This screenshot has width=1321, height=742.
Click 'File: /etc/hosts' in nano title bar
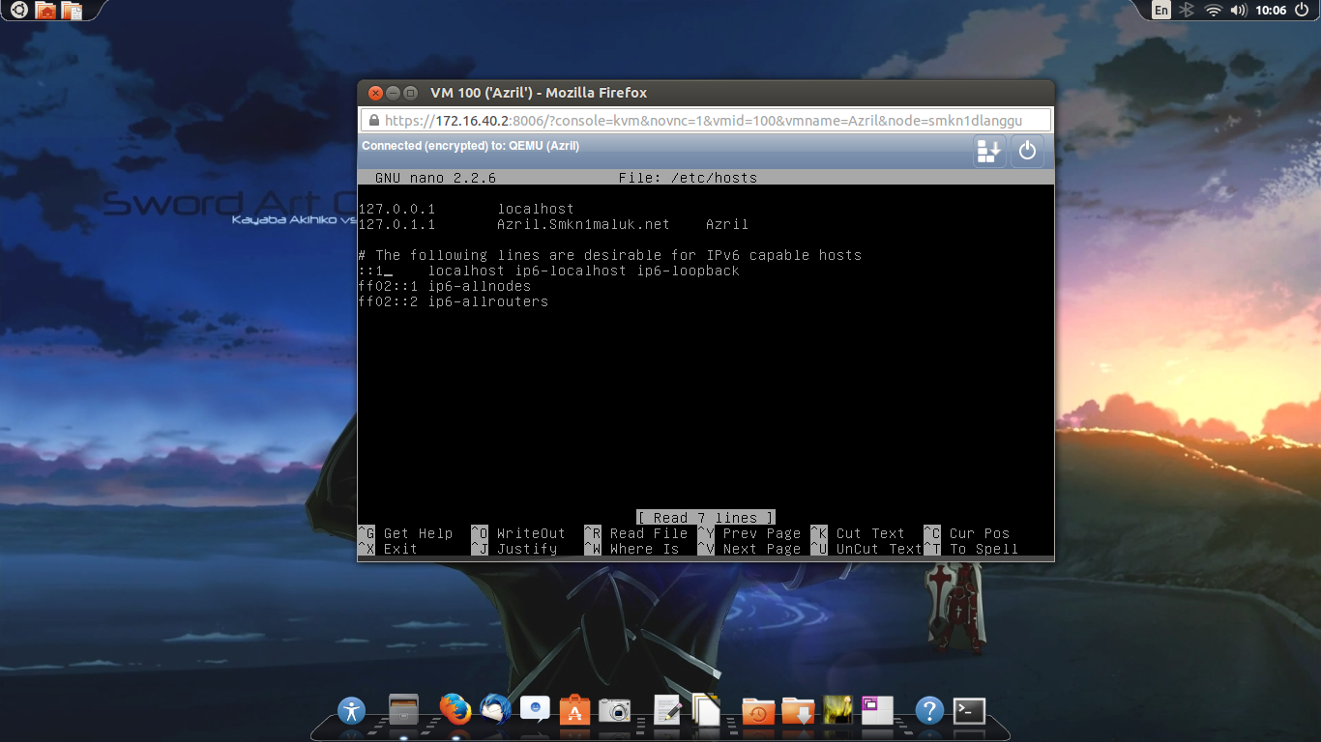point(688,178)
